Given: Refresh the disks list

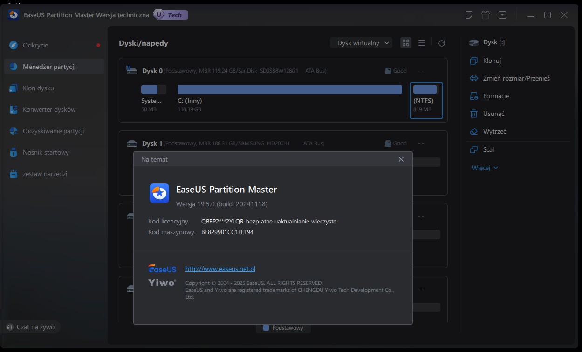Looking at the screenshot, I should pyautogui.click(x=442, y=43).
